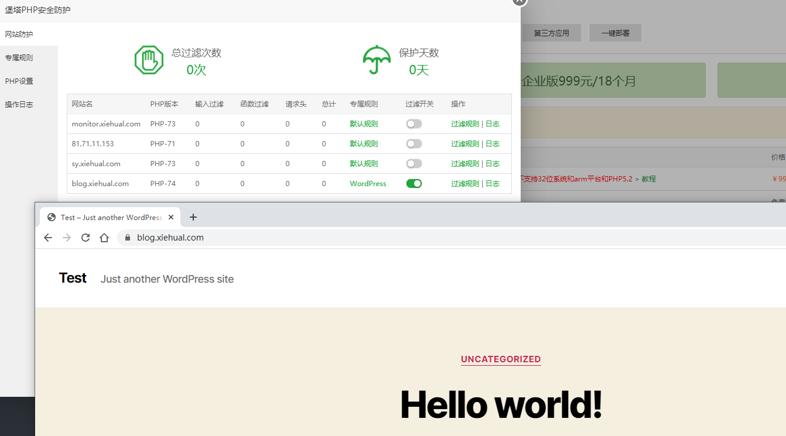The height and width of the screenshot is (436, 786).
Task: Open 过滤规则 for sy.xiehual.com
Action: (x=465, y=164)
